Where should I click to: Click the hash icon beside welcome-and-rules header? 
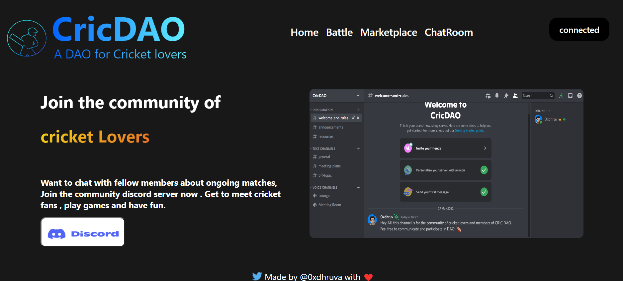370,96
